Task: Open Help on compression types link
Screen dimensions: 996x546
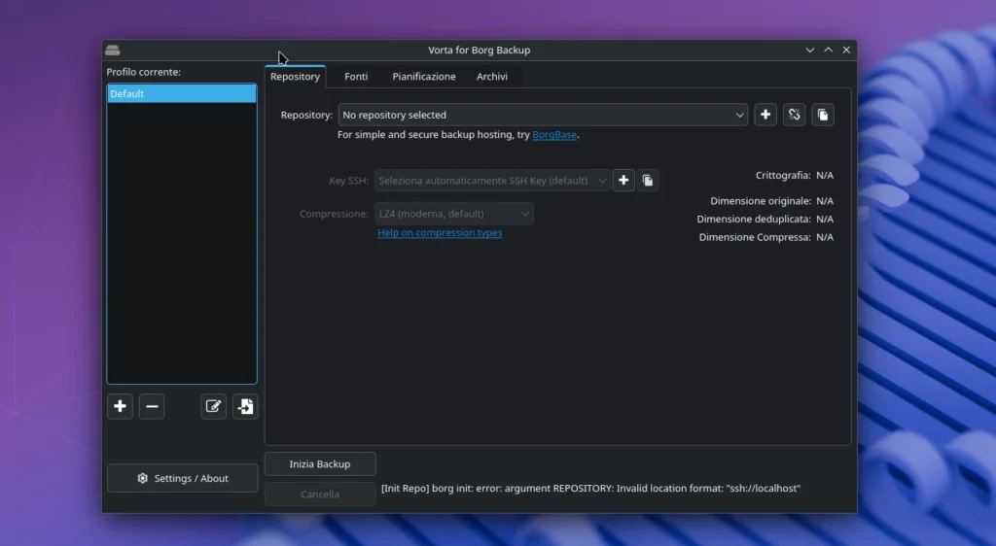Action: 440,233
